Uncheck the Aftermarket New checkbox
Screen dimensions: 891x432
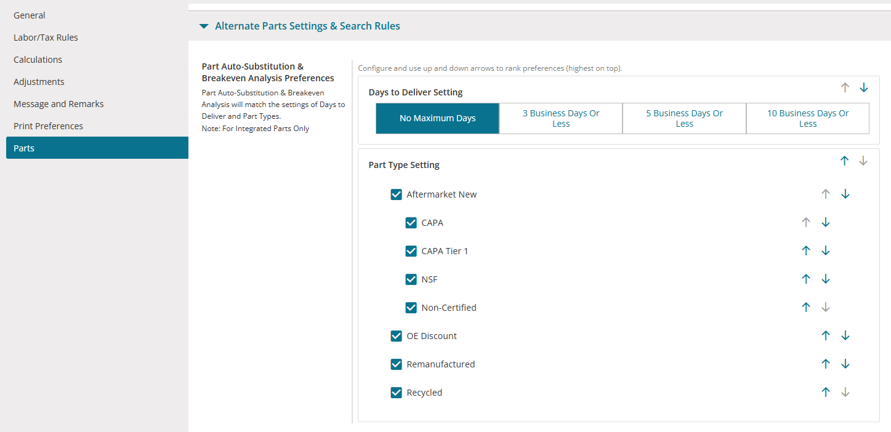(397, 194)
